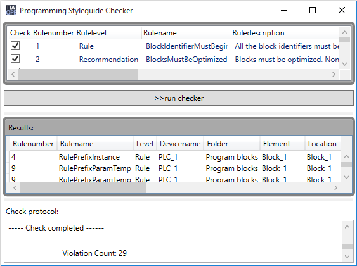Click description 'All the block identifiers must be'
Image resolution: width=357 pixels, height=266 pixels.
point(287,46)
